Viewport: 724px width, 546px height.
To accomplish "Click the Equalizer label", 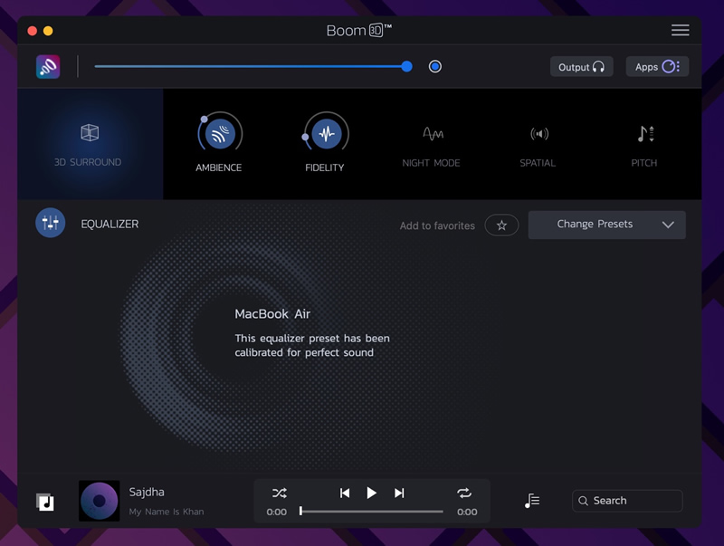I will 110,224.
